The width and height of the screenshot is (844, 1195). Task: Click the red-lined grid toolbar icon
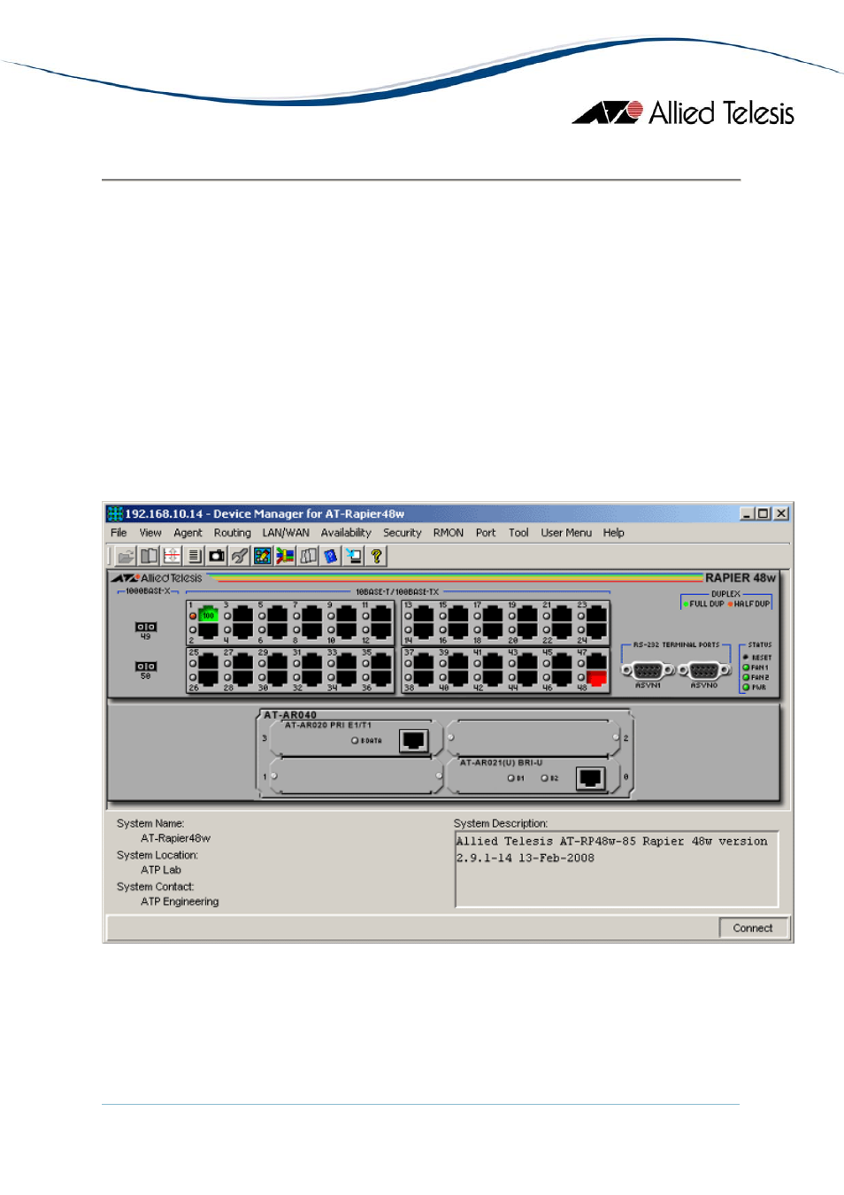172,556
